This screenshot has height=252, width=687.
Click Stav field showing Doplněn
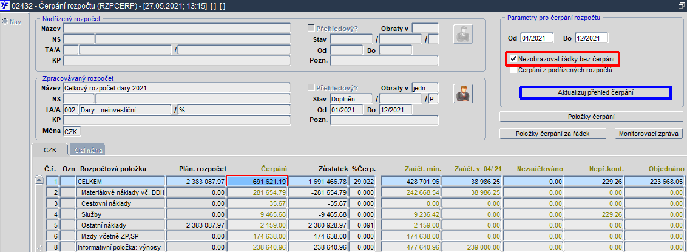click(351, 98)
